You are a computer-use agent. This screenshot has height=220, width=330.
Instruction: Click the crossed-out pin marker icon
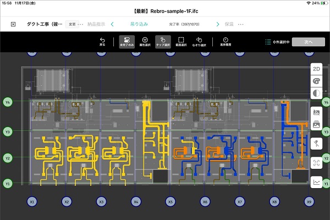[316, 144]
